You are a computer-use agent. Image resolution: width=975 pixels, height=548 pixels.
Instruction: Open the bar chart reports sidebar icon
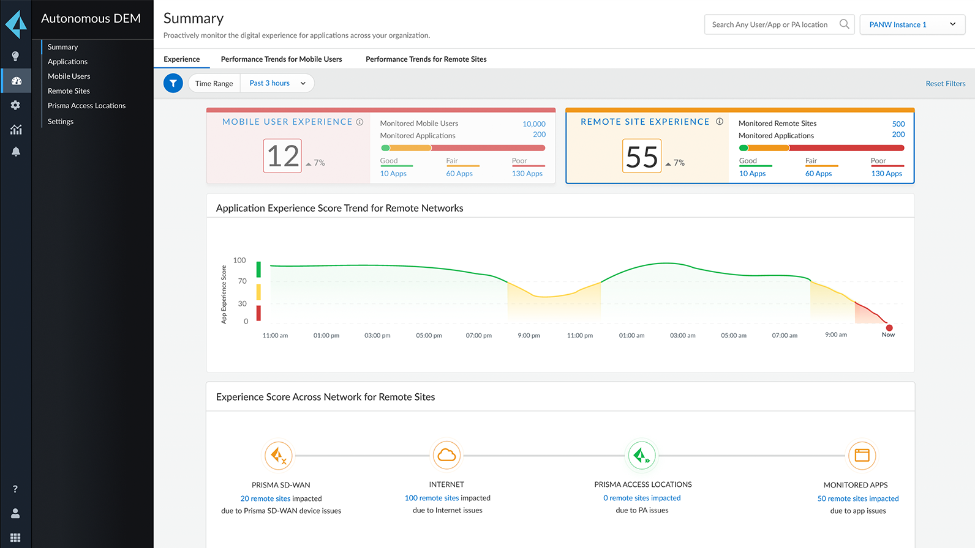pos(16,129)
